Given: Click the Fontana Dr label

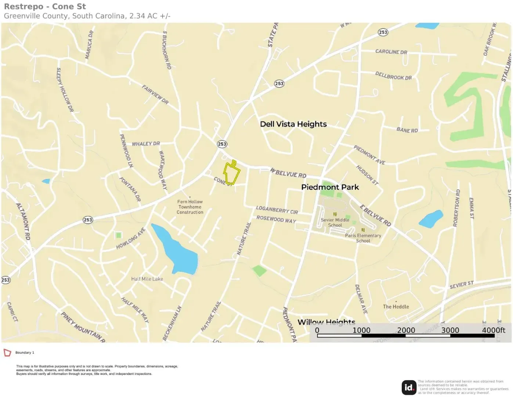Looking at the screenshot, I should [130, 189].
